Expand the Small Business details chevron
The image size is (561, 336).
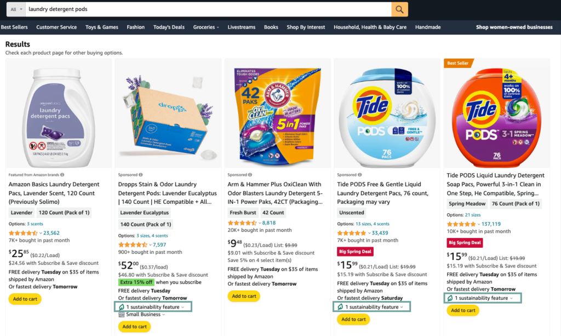pyautogui.click(x=163, y=315)
